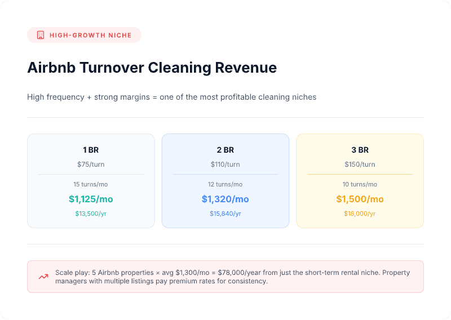Select the 2 BR card title
This screenshot has height=320, width=451.
[x=225, y=150]
